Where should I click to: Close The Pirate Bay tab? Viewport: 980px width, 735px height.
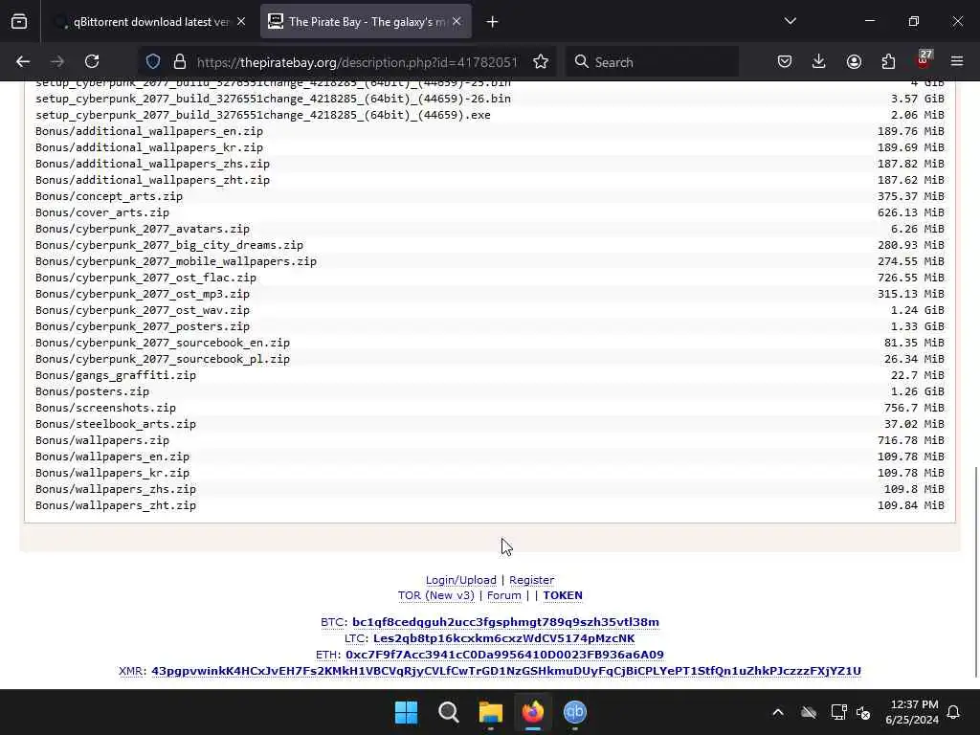coord(457,21)
